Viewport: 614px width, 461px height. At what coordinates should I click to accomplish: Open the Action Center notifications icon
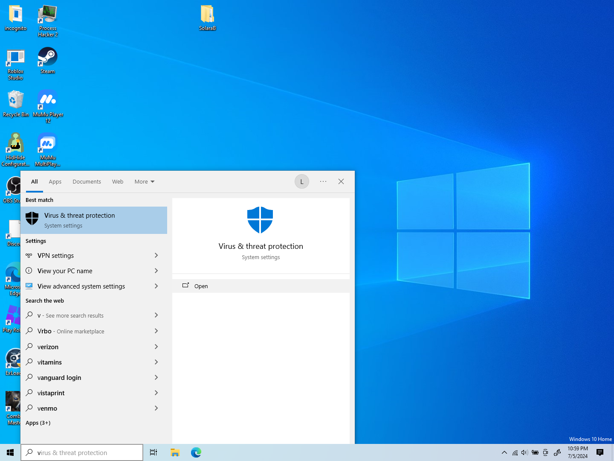(600, 452)
